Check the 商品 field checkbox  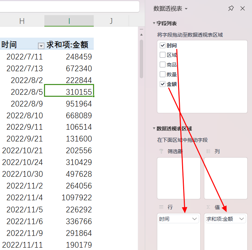pyautogui.click(x=163, y=65)
